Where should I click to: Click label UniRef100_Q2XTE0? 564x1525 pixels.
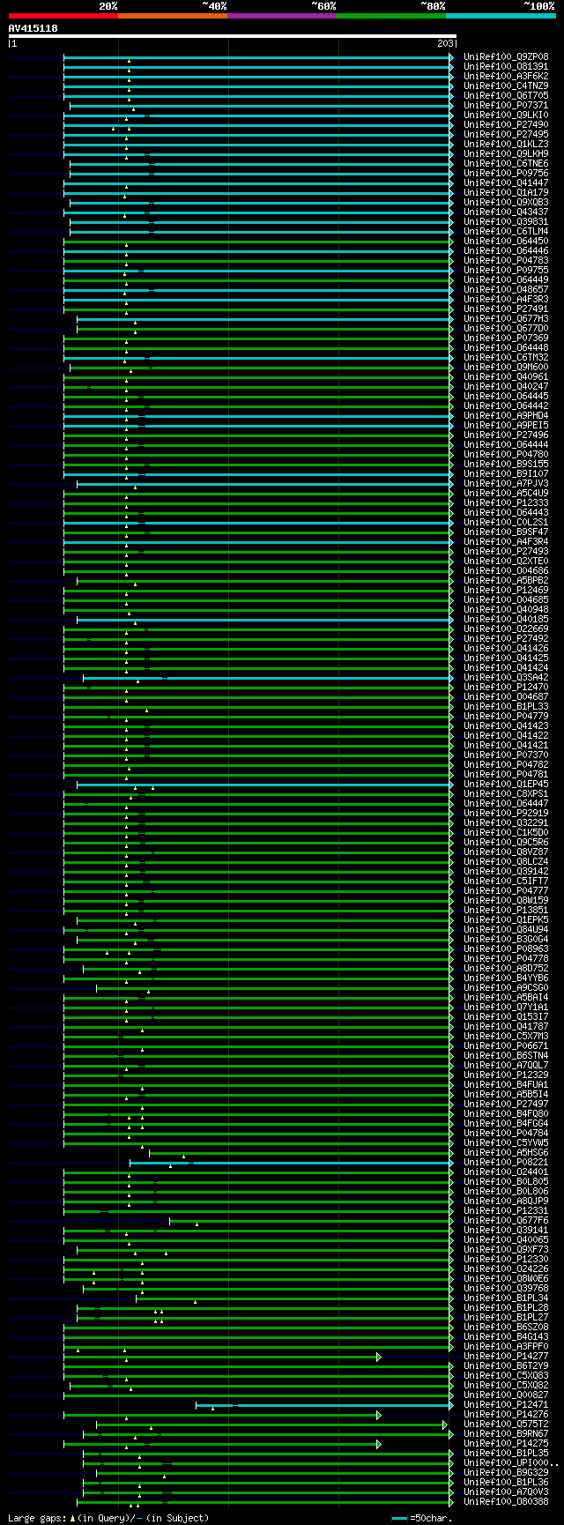tap(506, 561)
